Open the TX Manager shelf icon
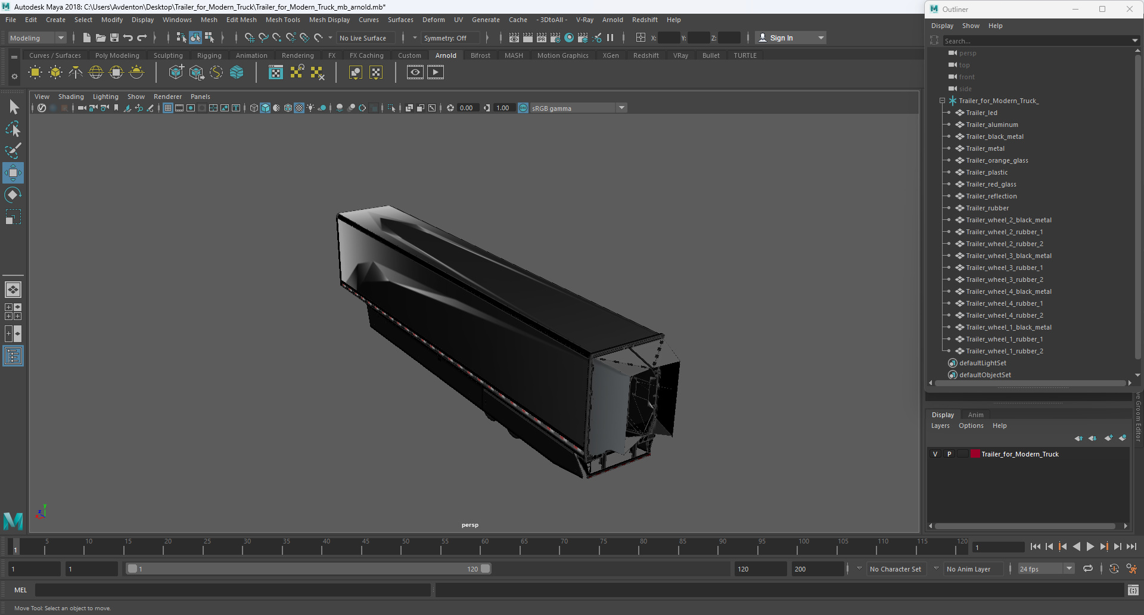This screenshot has width=1144, height=615. (x=276, y=73)
